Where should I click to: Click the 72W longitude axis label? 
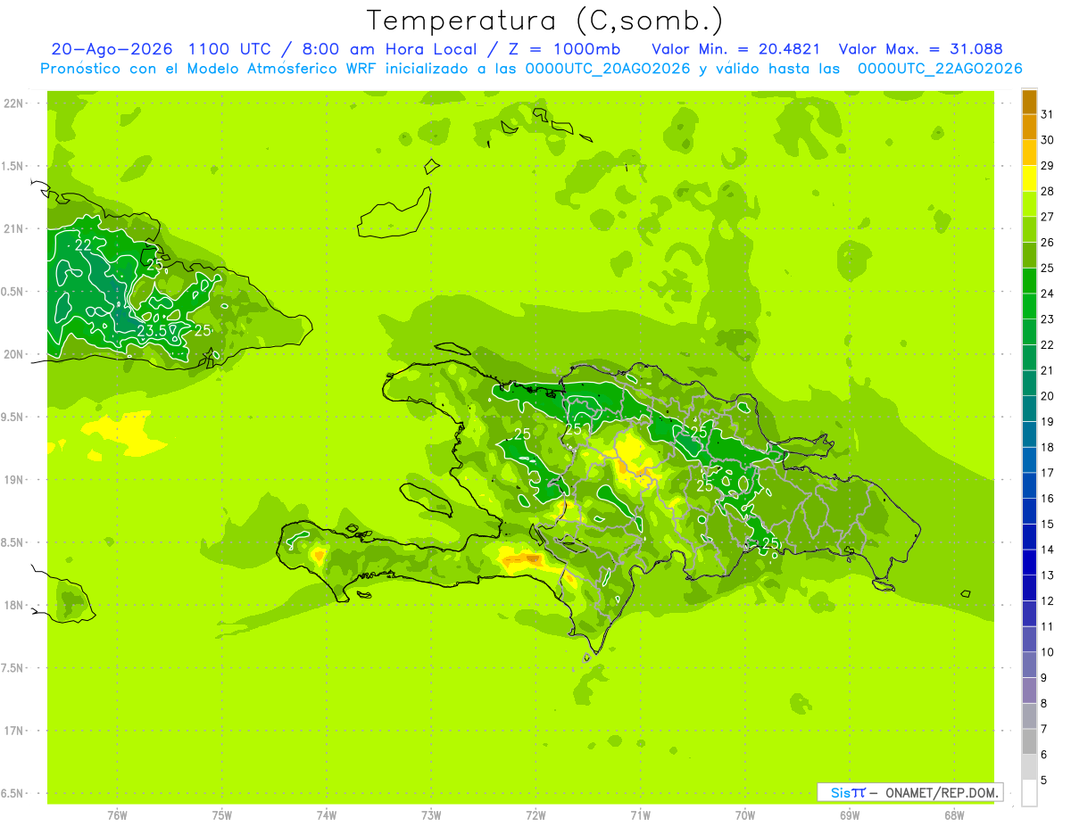pos(535,815)
